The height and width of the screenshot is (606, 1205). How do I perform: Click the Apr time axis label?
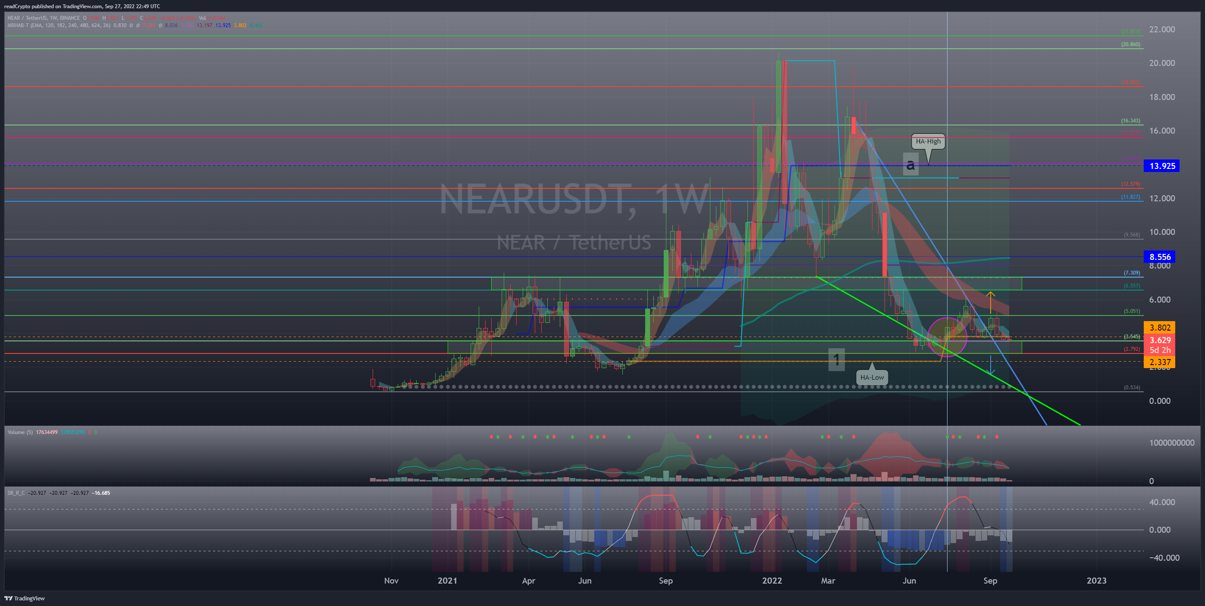(528, 581)
